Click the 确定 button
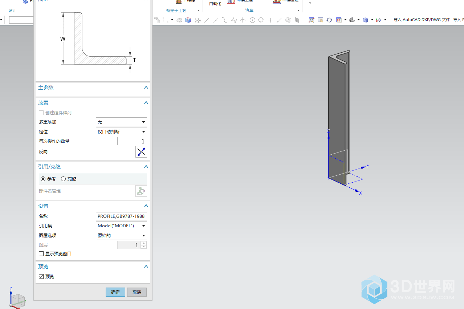Image resolution: width=464 pixels, height=309 pixels. 115,292
